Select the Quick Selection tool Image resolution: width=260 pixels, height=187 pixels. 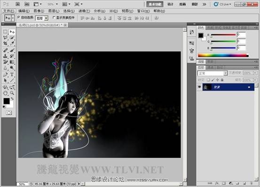click(12, 38)
